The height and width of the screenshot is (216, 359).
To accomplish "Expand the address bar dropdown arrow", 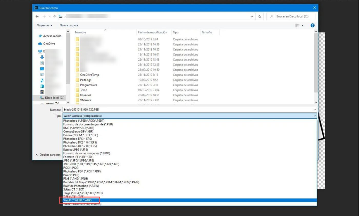I will 252,16.
